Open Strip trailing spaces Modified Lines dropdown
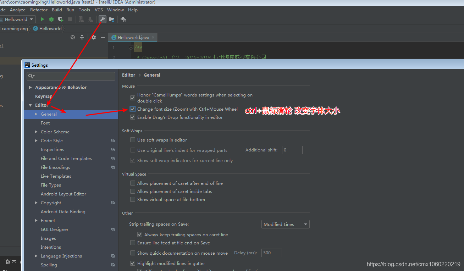The width and height of the screenshot is (464, 271). coord(285,224)
